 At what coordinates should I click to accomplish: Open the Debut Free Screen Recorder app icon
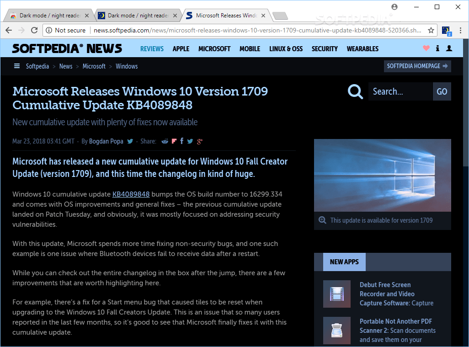click(x=337, y=294)
